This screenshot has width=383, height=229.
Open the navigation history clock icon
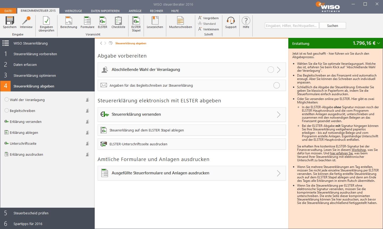click(x=110, y=43)
